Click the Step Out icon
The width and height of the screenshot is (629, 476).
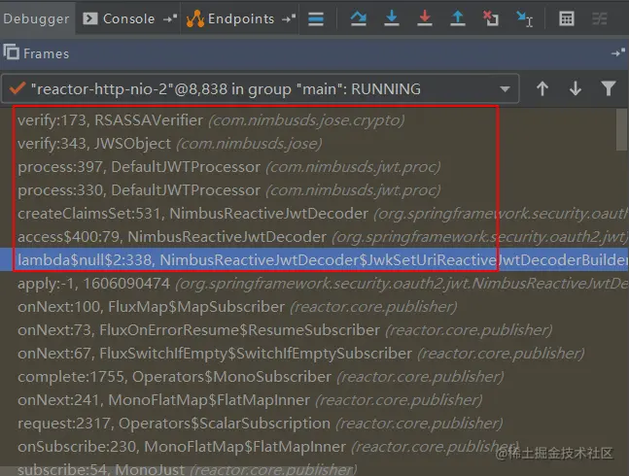(x=458, y=18)
